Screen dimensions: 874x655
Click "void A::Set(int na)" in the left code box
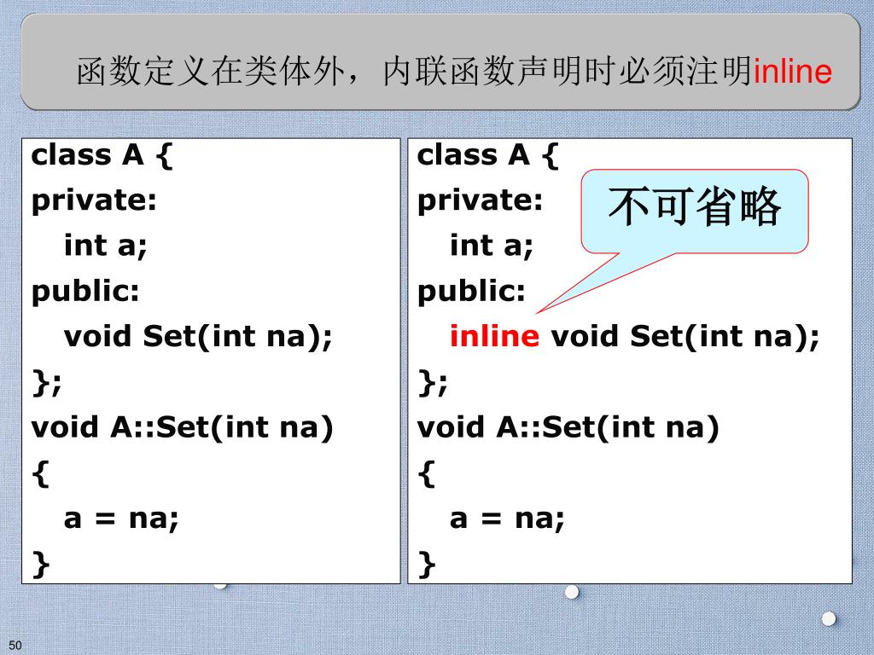(183, 428)
